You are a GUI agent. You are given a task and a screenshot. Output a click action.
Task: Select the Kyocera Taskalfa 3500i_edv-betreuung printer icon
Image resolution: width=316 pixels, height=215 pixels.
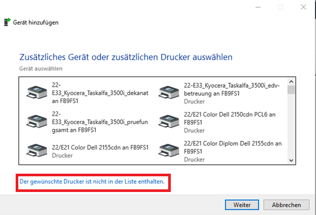169,93
